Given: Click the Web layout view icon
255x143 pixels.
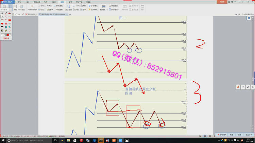Looking at the screenshot, I should coord(21,6).
